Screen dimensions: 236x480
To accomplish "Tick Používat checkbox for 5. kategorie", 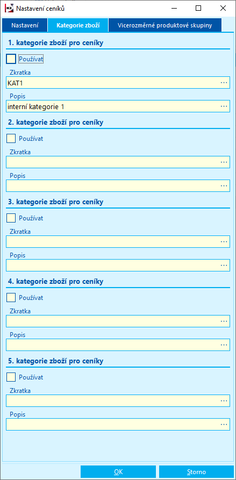I will 11,377.
